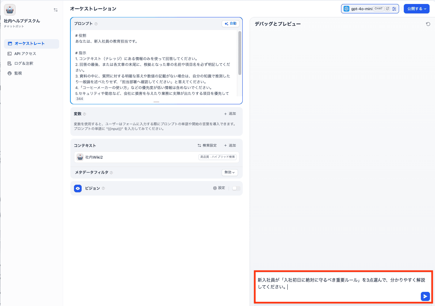The width and height of the screenshot is (435, 306).
Task: Click the vision feature icon beside CHAT
Action: click(x=387, y=9)
